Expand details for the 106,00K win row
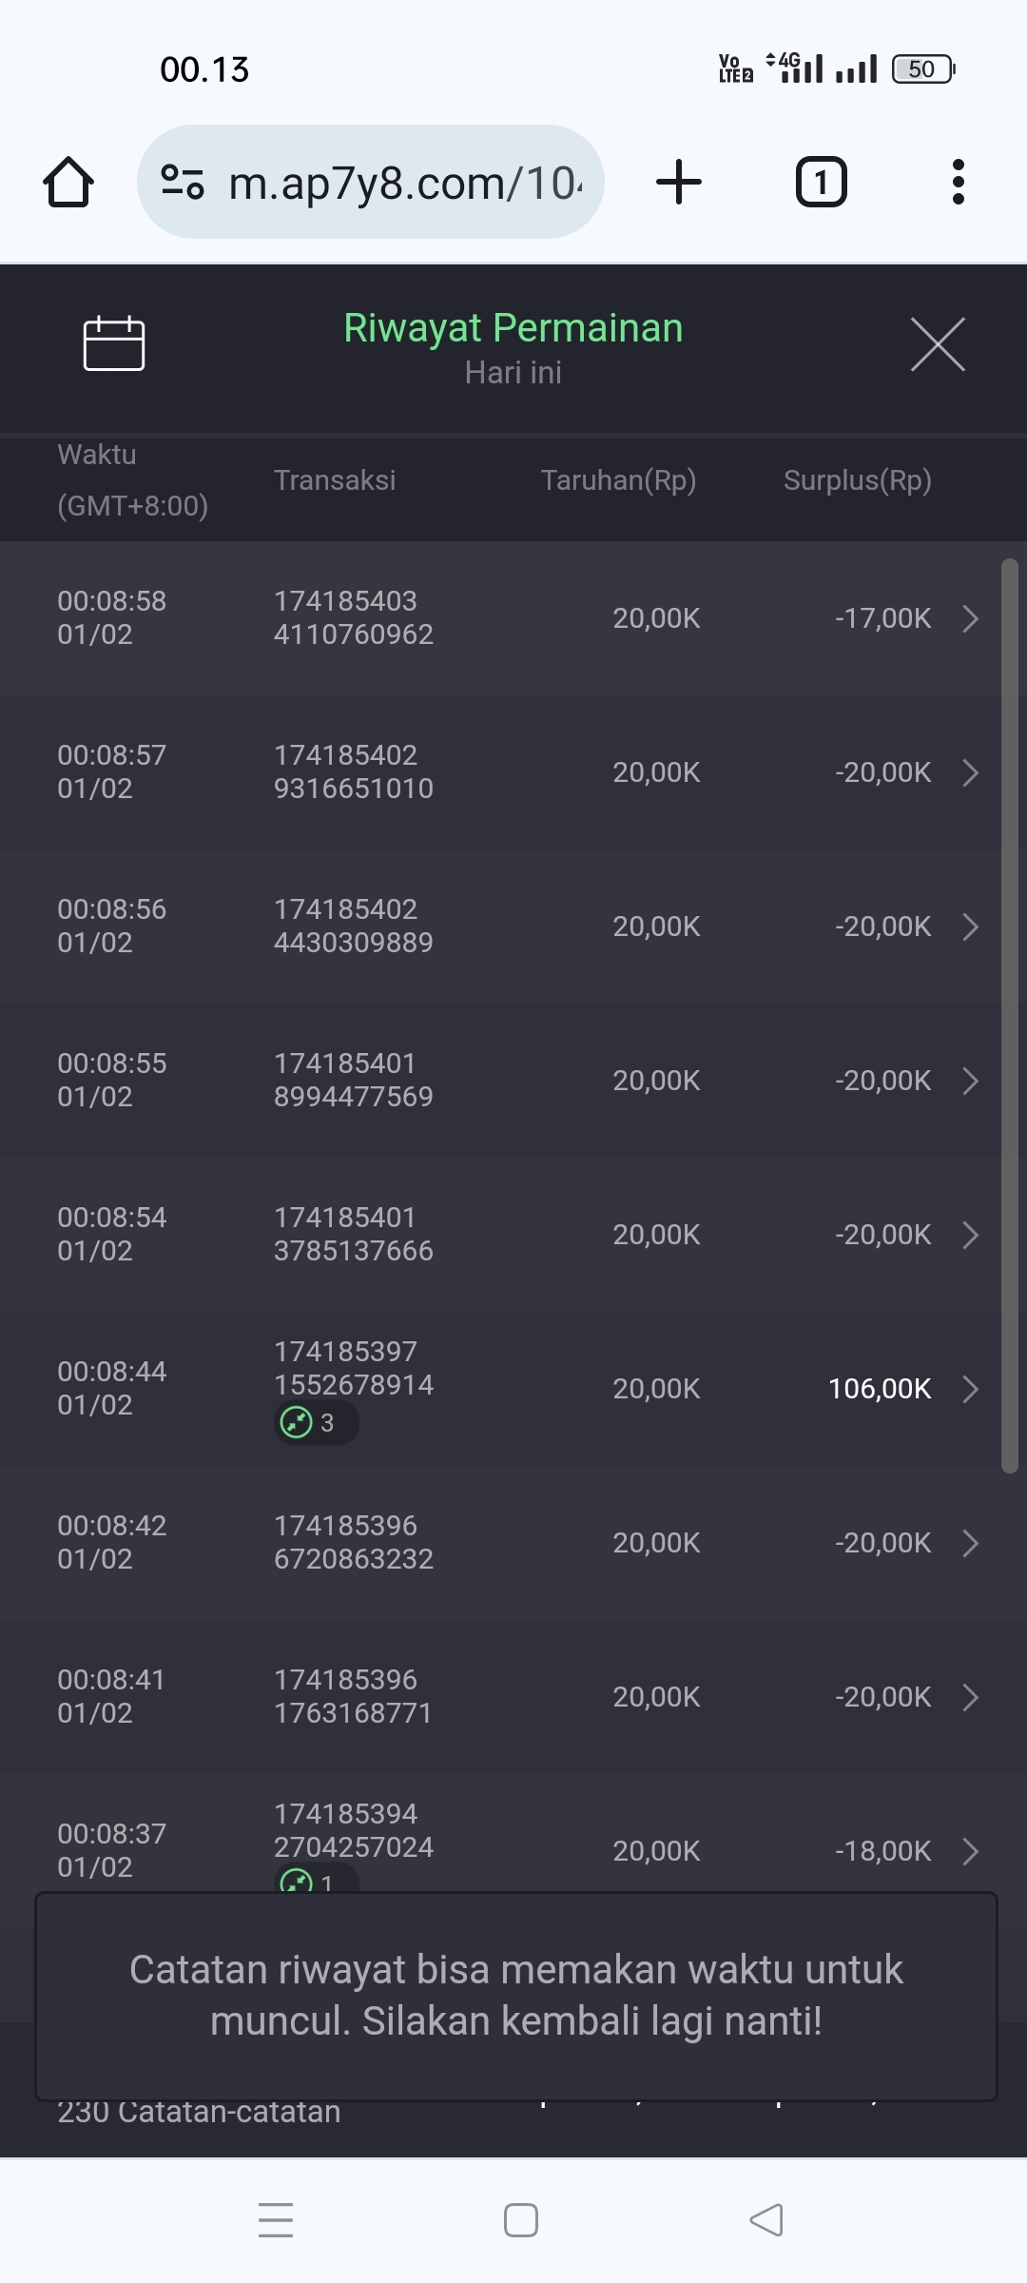 coord(970,1389)
